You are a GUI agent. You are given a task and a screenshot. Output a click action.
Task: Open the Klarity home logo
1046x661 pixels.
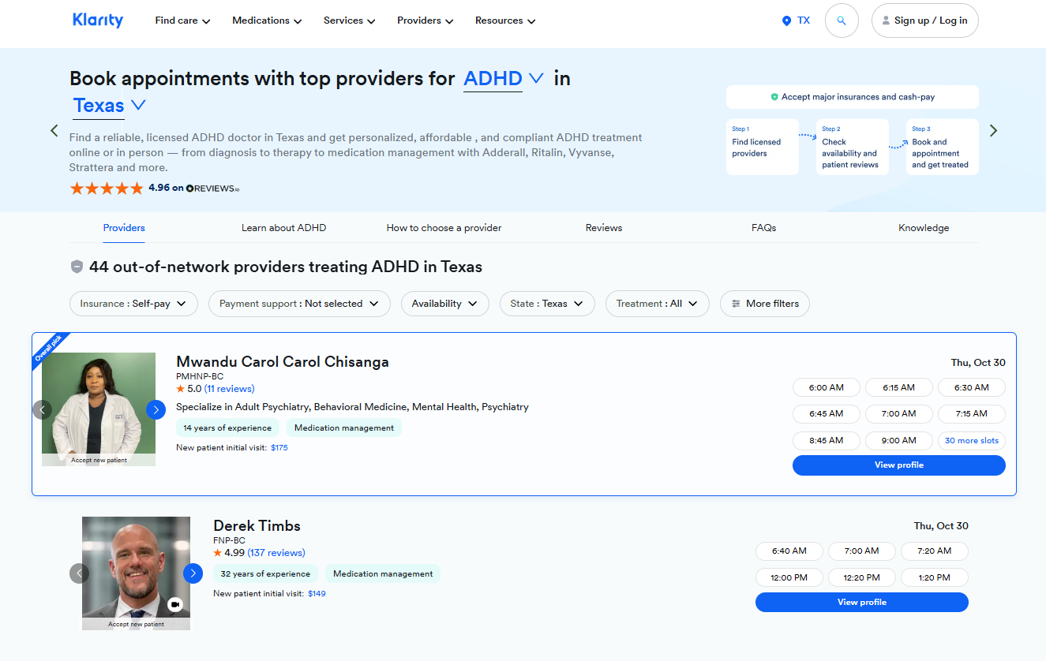tap(98, 21)
